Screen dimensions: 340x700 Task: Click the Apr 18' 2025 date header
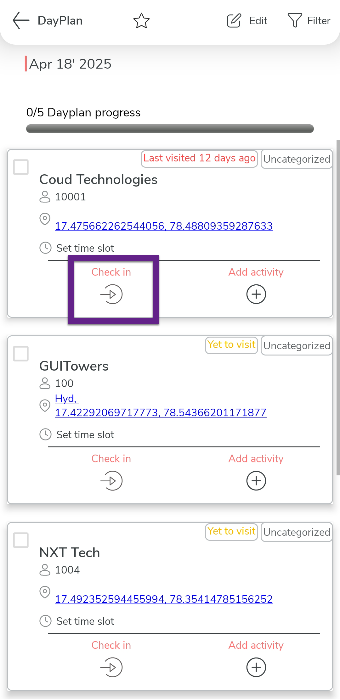[70, 64]
